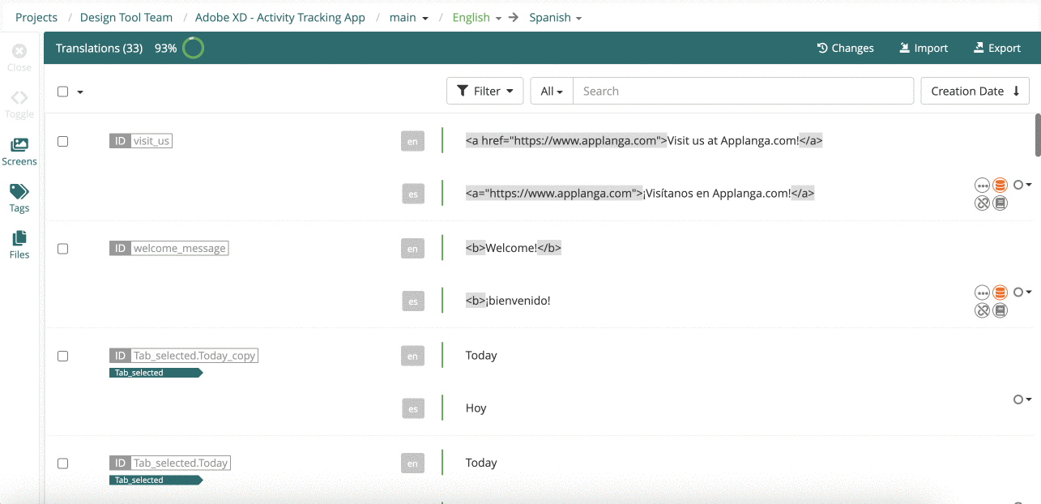1041x504 pixels.
Task: Click orange database icon on visit_us row
Action: (x=1000, y=186)
